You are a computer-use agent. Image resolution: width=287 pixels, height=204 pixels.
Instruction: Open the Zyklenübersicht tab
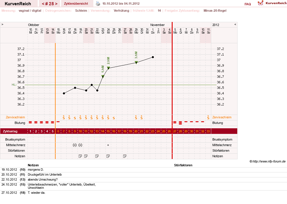point(76,4)
